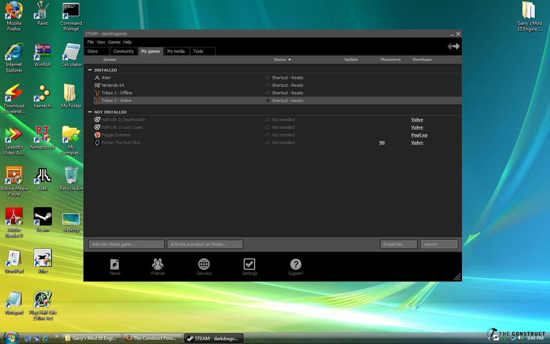This screenshot has width=550, height=344.
Task: Select the Atari desktop shortcut icon
Action: click(x=42, y=179)
